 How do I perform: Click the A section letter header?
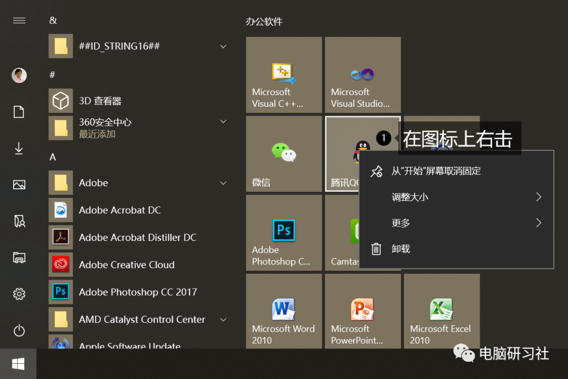click(x=53, y=157)
